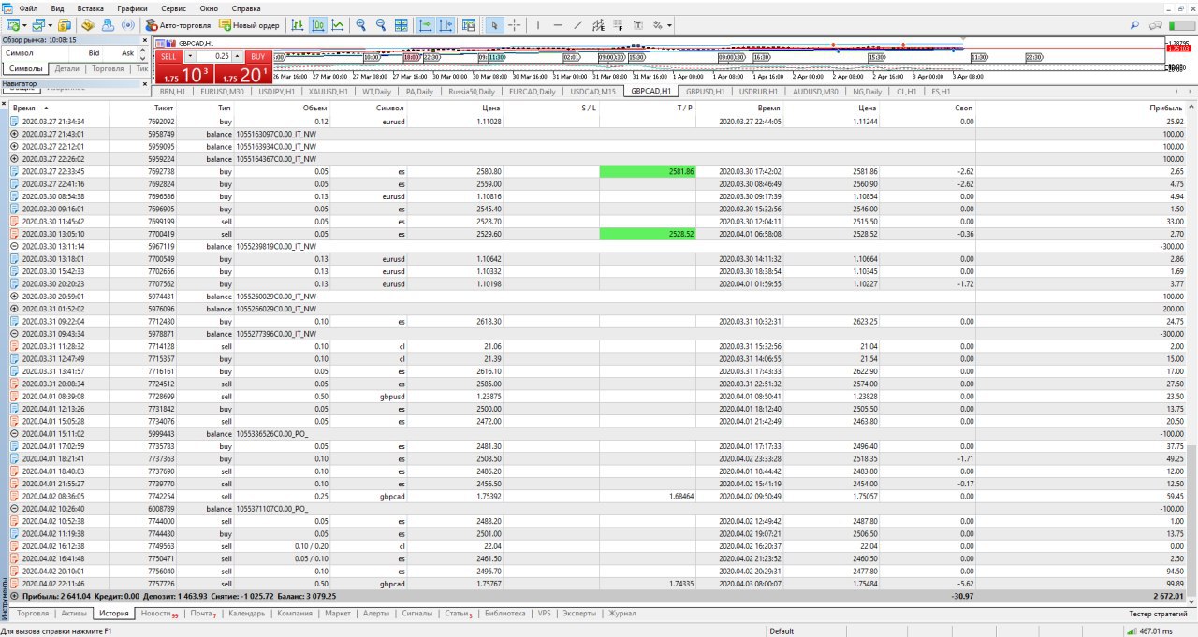
Task: Decrease one-click trading volume arrow
Action: coord(189,56)
